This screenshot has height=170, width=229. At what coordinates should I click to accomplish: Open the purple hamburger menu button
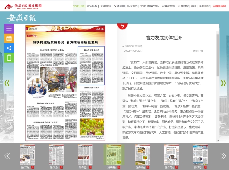pyautogui.click(x=9, y=29)
